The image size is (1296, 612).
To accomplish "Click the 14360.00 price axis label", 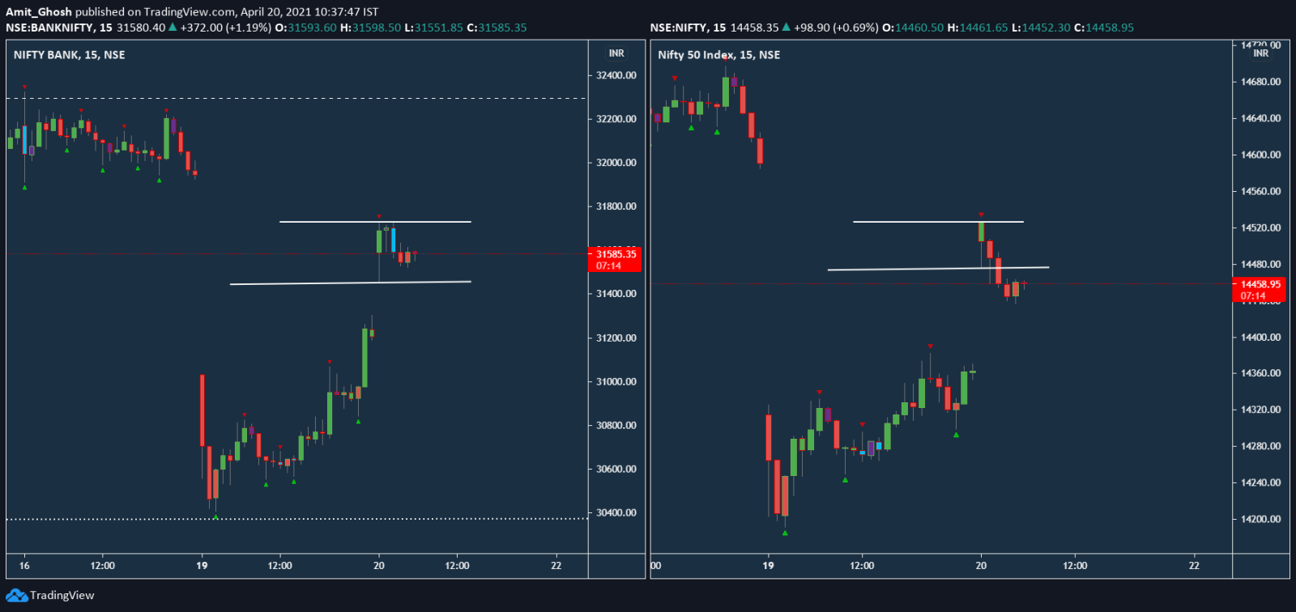I will [x=1261, y=373].
